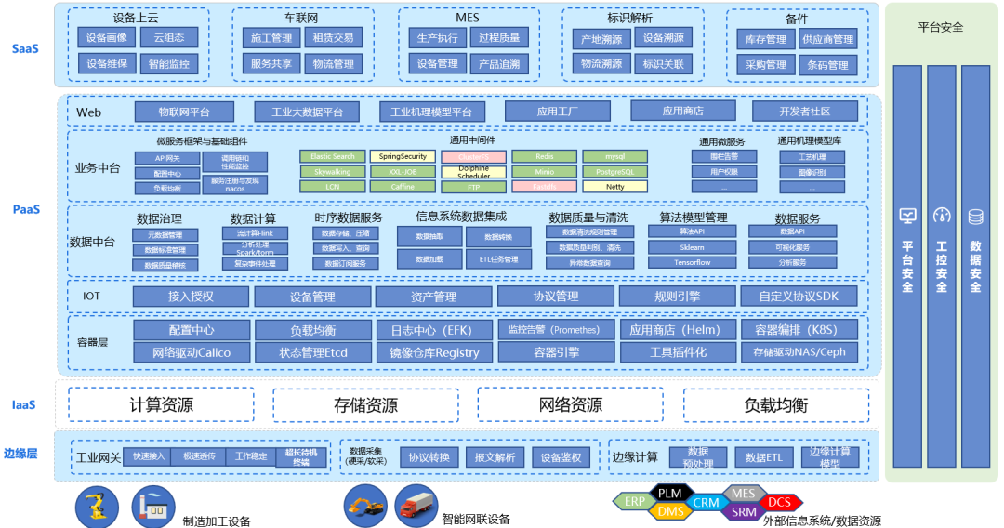The height and width of the screenshot is (528, 1004).
Task: Click the monitor icon above 平台安全
Action: (907, 217)
